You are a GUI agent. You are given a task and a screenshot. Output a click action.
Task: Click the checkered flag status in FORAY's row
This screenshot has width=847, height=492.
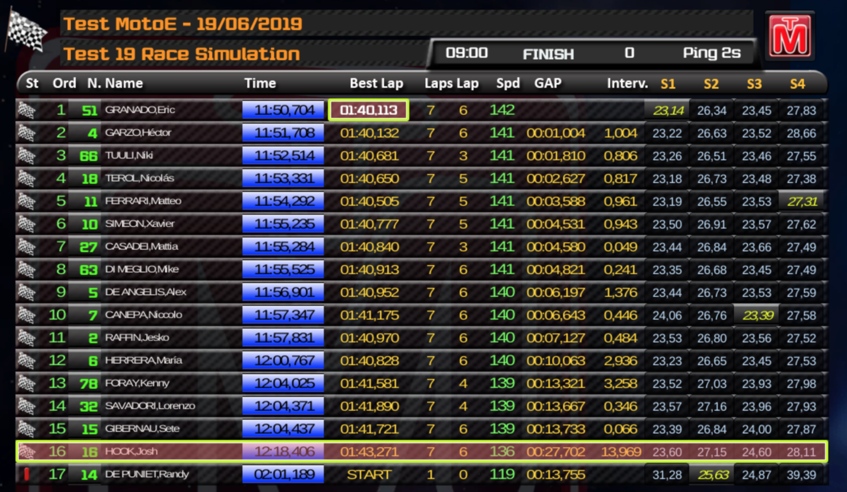(x=27, y=383)
